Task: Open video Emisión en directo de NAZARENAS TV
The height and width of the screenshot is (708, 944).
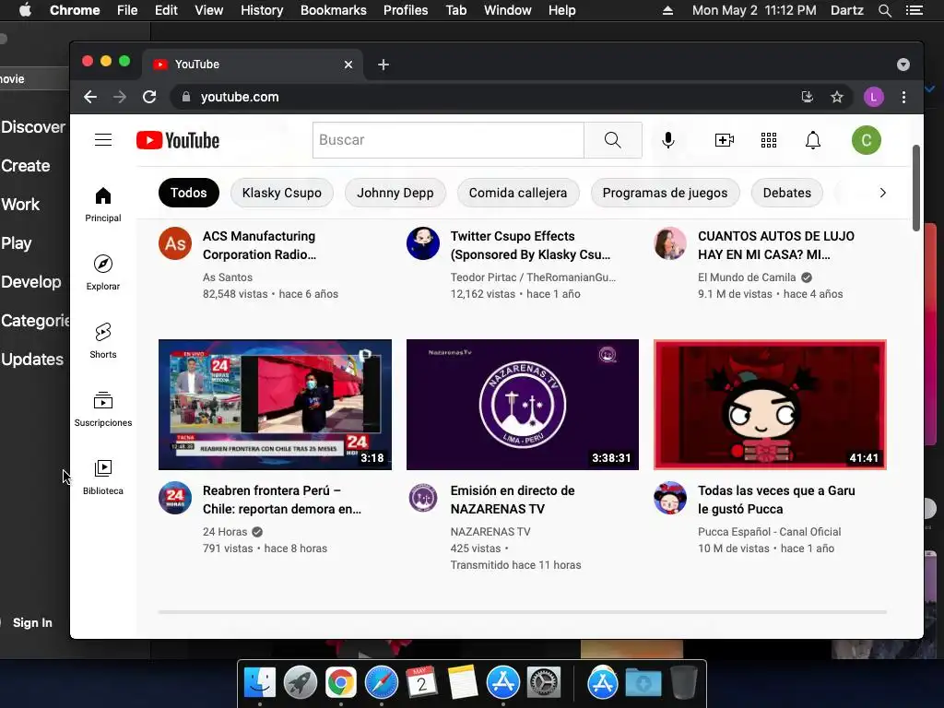Action: pyautogui.click(x=513, y=500)
